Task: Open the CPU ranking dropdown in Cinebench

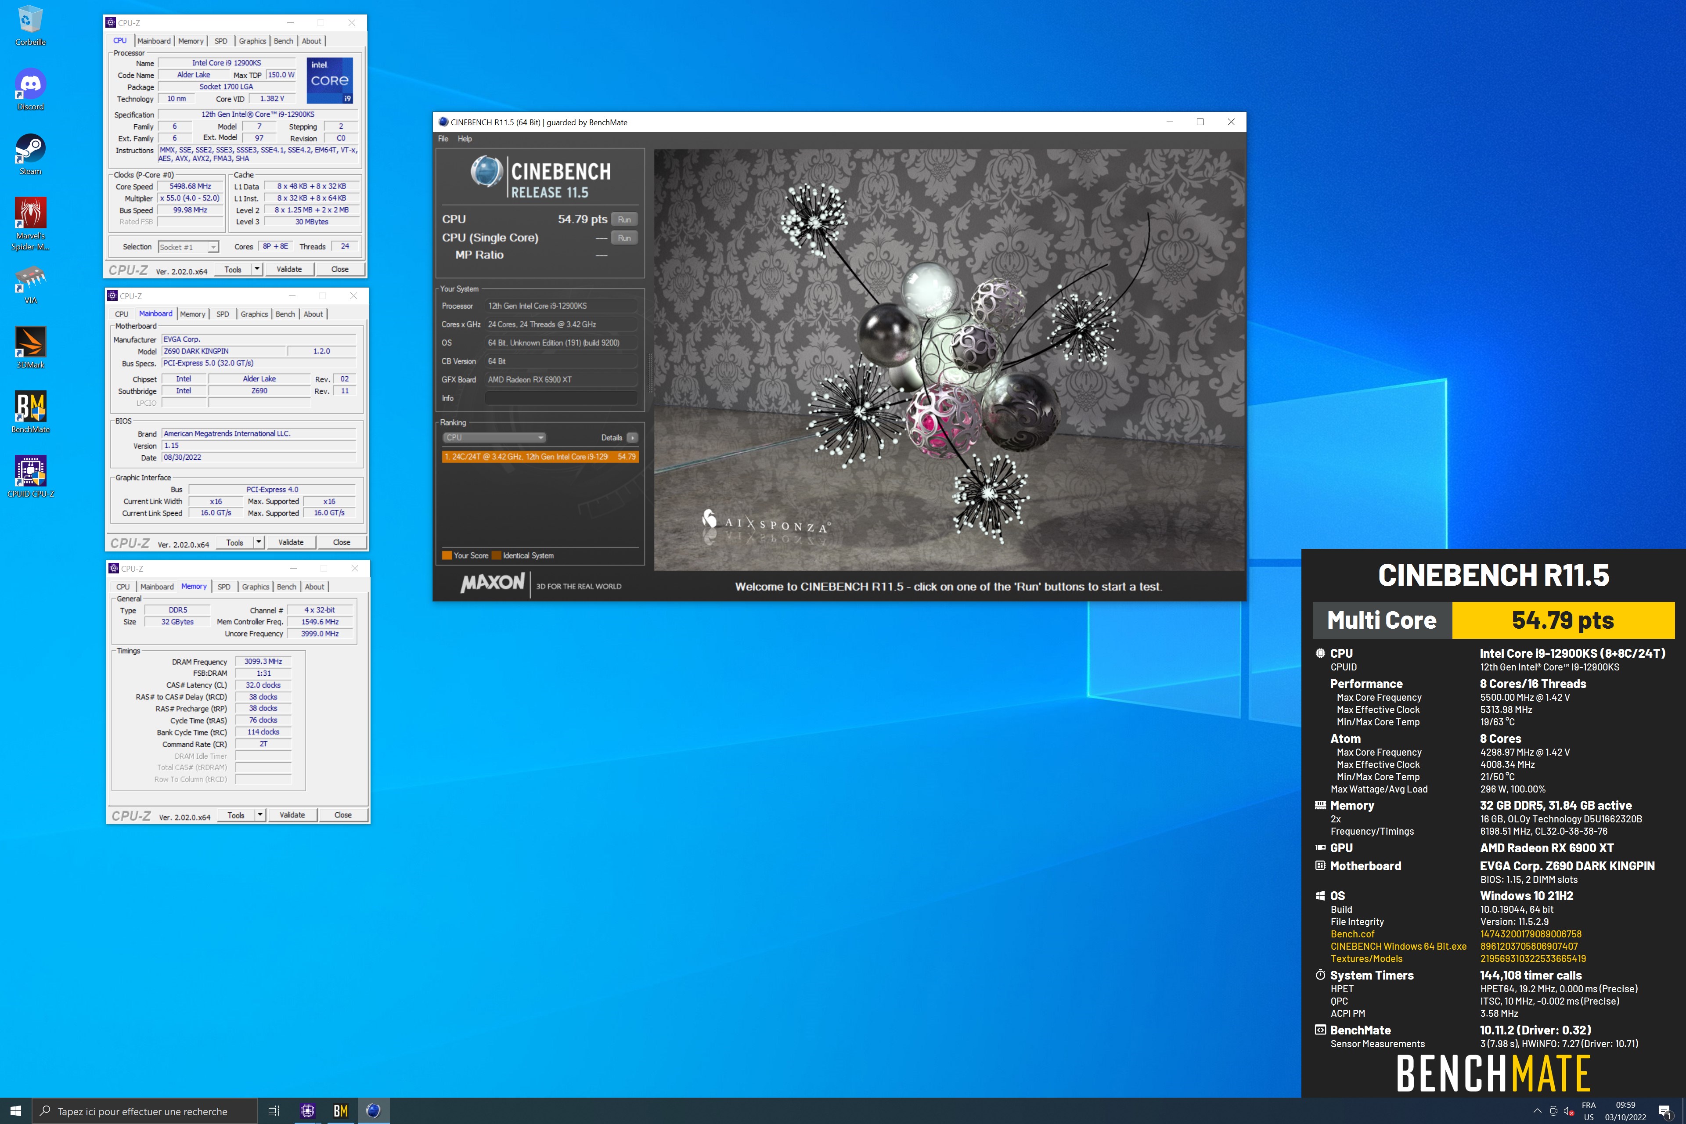Action: tap(494, 437)
